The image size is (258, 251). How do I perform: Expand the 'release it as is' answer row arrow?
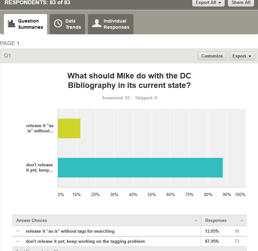click(18, 231)
